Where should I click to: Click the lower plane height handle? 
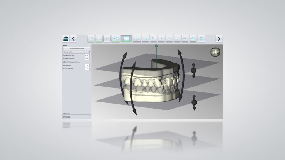pyautogui.click(x=194, y=102)
